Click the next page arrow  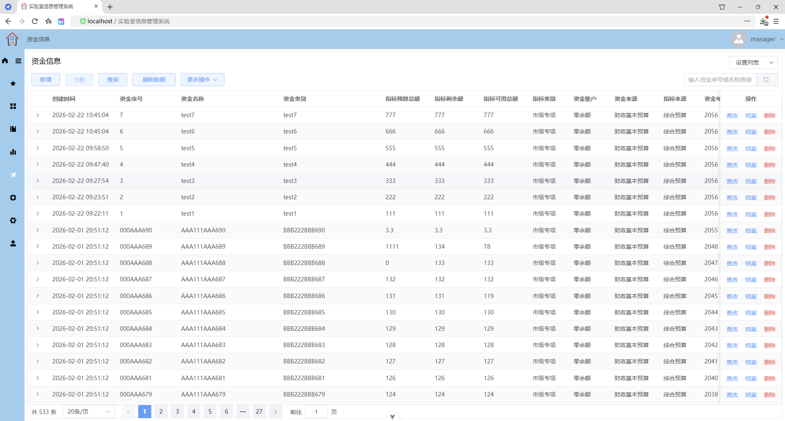pyautogui.click(x=276, y=412)
